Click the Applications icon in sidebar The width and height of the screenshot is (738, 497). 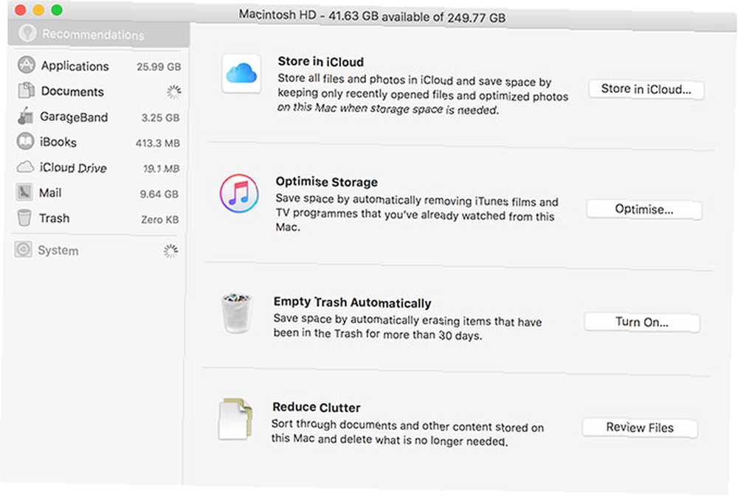[x=27, y=65]
